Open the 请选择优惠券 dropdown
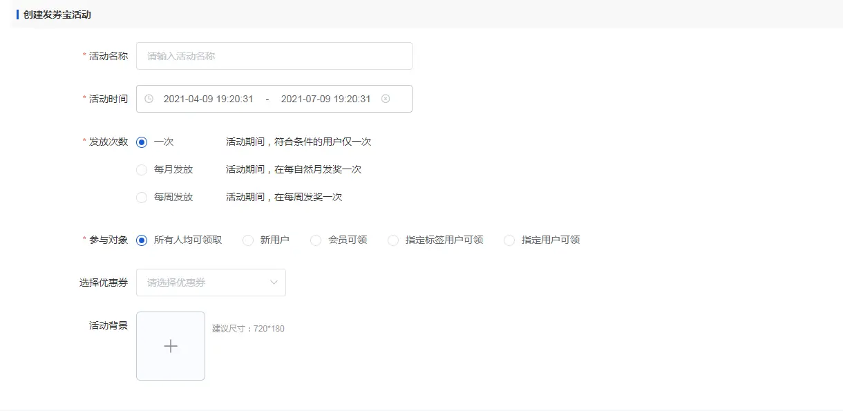843x411 pixels. 211,283
